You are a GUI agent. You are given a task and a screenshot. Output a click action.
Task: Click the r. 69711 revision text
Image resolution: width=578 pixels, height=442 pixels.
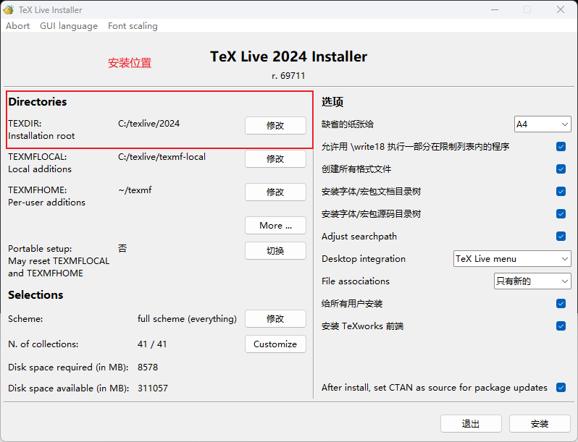pyautogui.click(x=288, y=76)
